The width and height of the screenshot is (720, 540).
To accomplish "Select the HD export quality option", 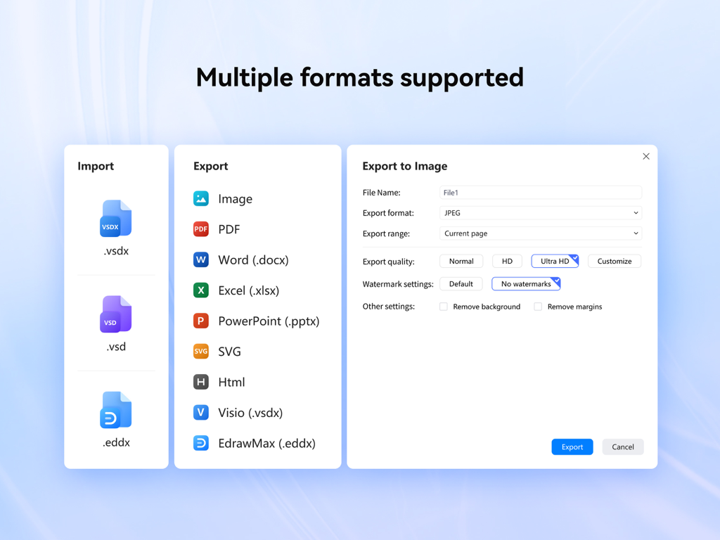I will coord(507,261).
